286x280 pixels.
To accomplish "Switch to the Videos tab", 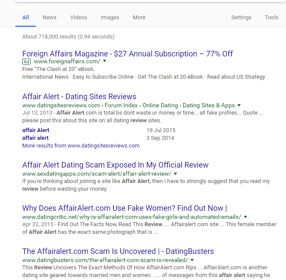I will pos(79,18).
